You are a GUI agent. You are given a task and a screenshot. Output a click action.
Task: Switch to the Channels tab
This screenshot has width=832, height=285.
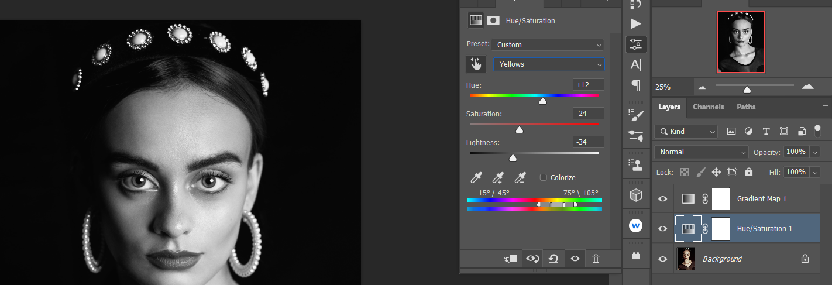(x=708, y=107)
